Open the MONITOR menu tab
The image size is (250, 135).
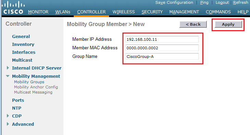[38, 12]
